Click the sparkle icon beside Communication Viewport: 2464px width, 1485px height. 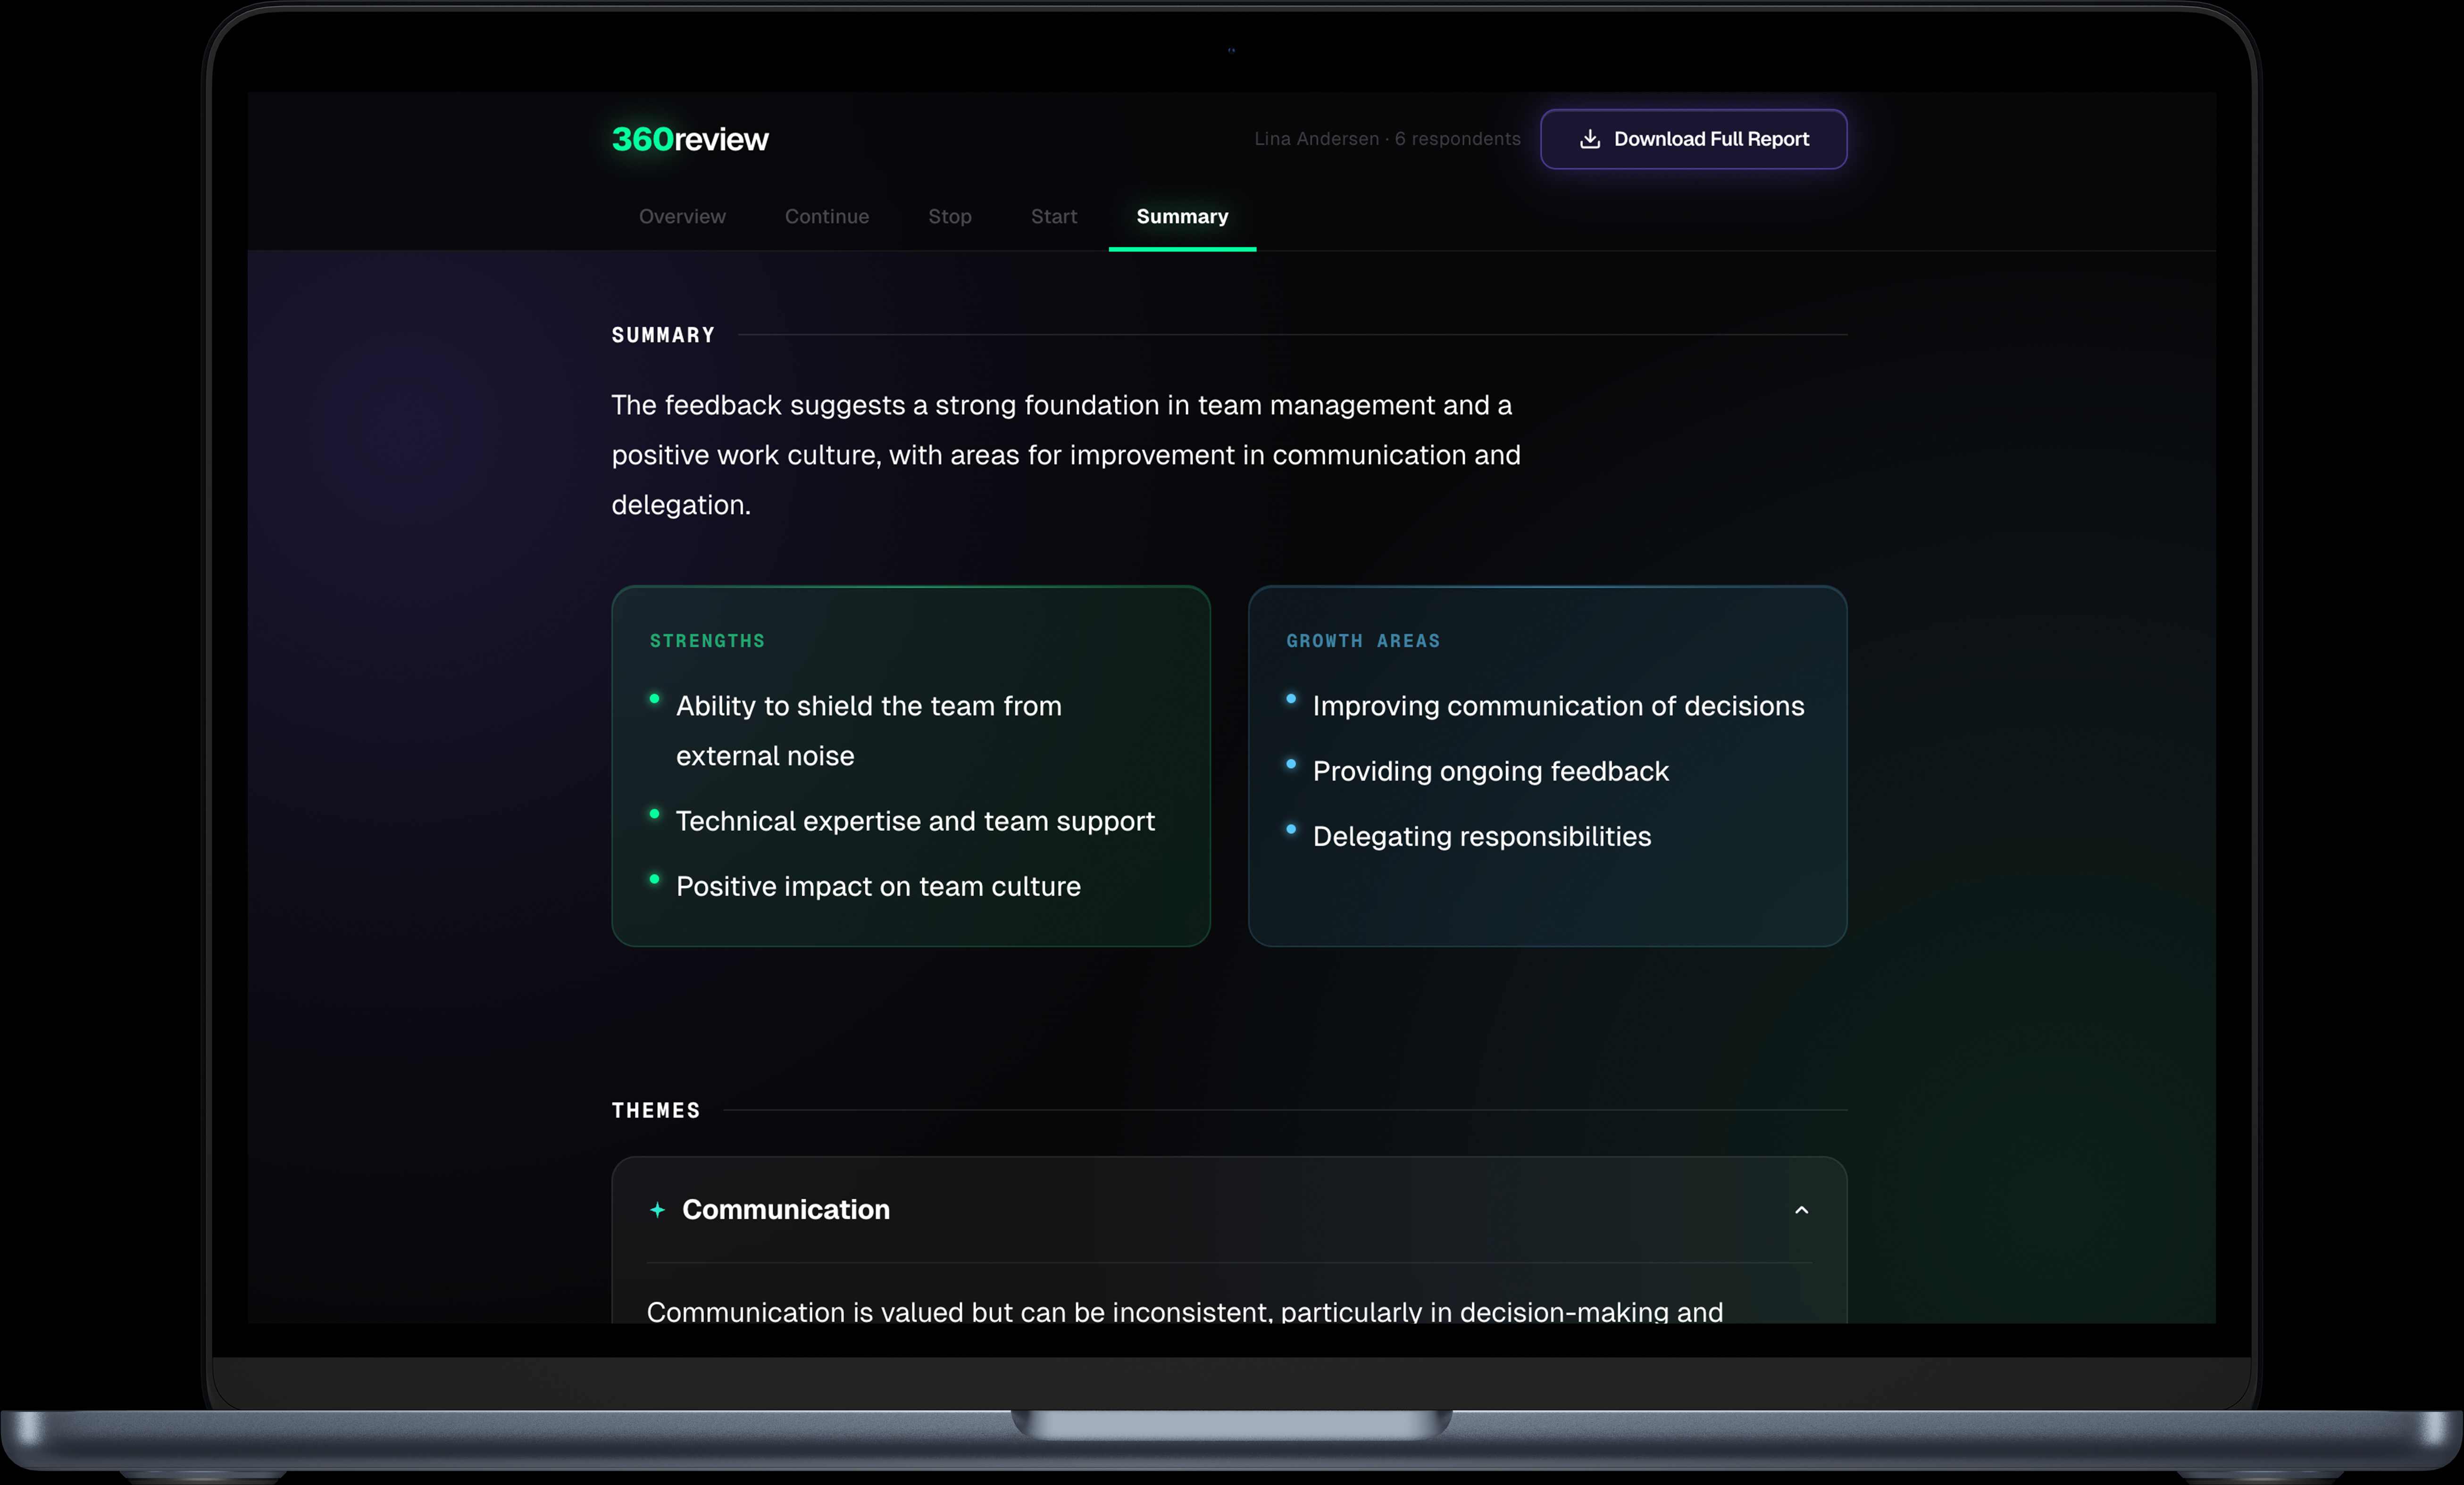(657, 1210)
